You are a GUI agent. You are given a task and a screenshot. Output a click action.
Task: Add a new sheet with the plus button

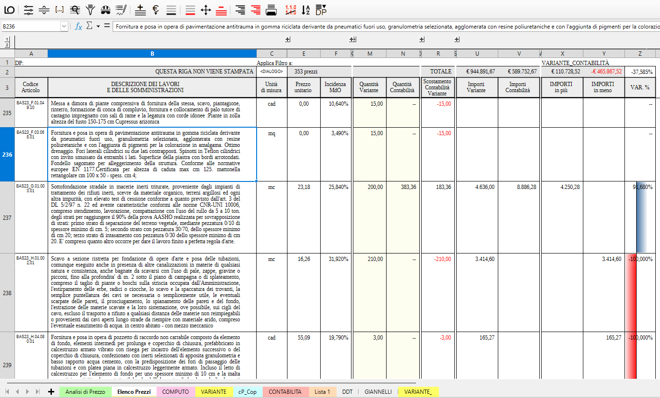(50, 392)
